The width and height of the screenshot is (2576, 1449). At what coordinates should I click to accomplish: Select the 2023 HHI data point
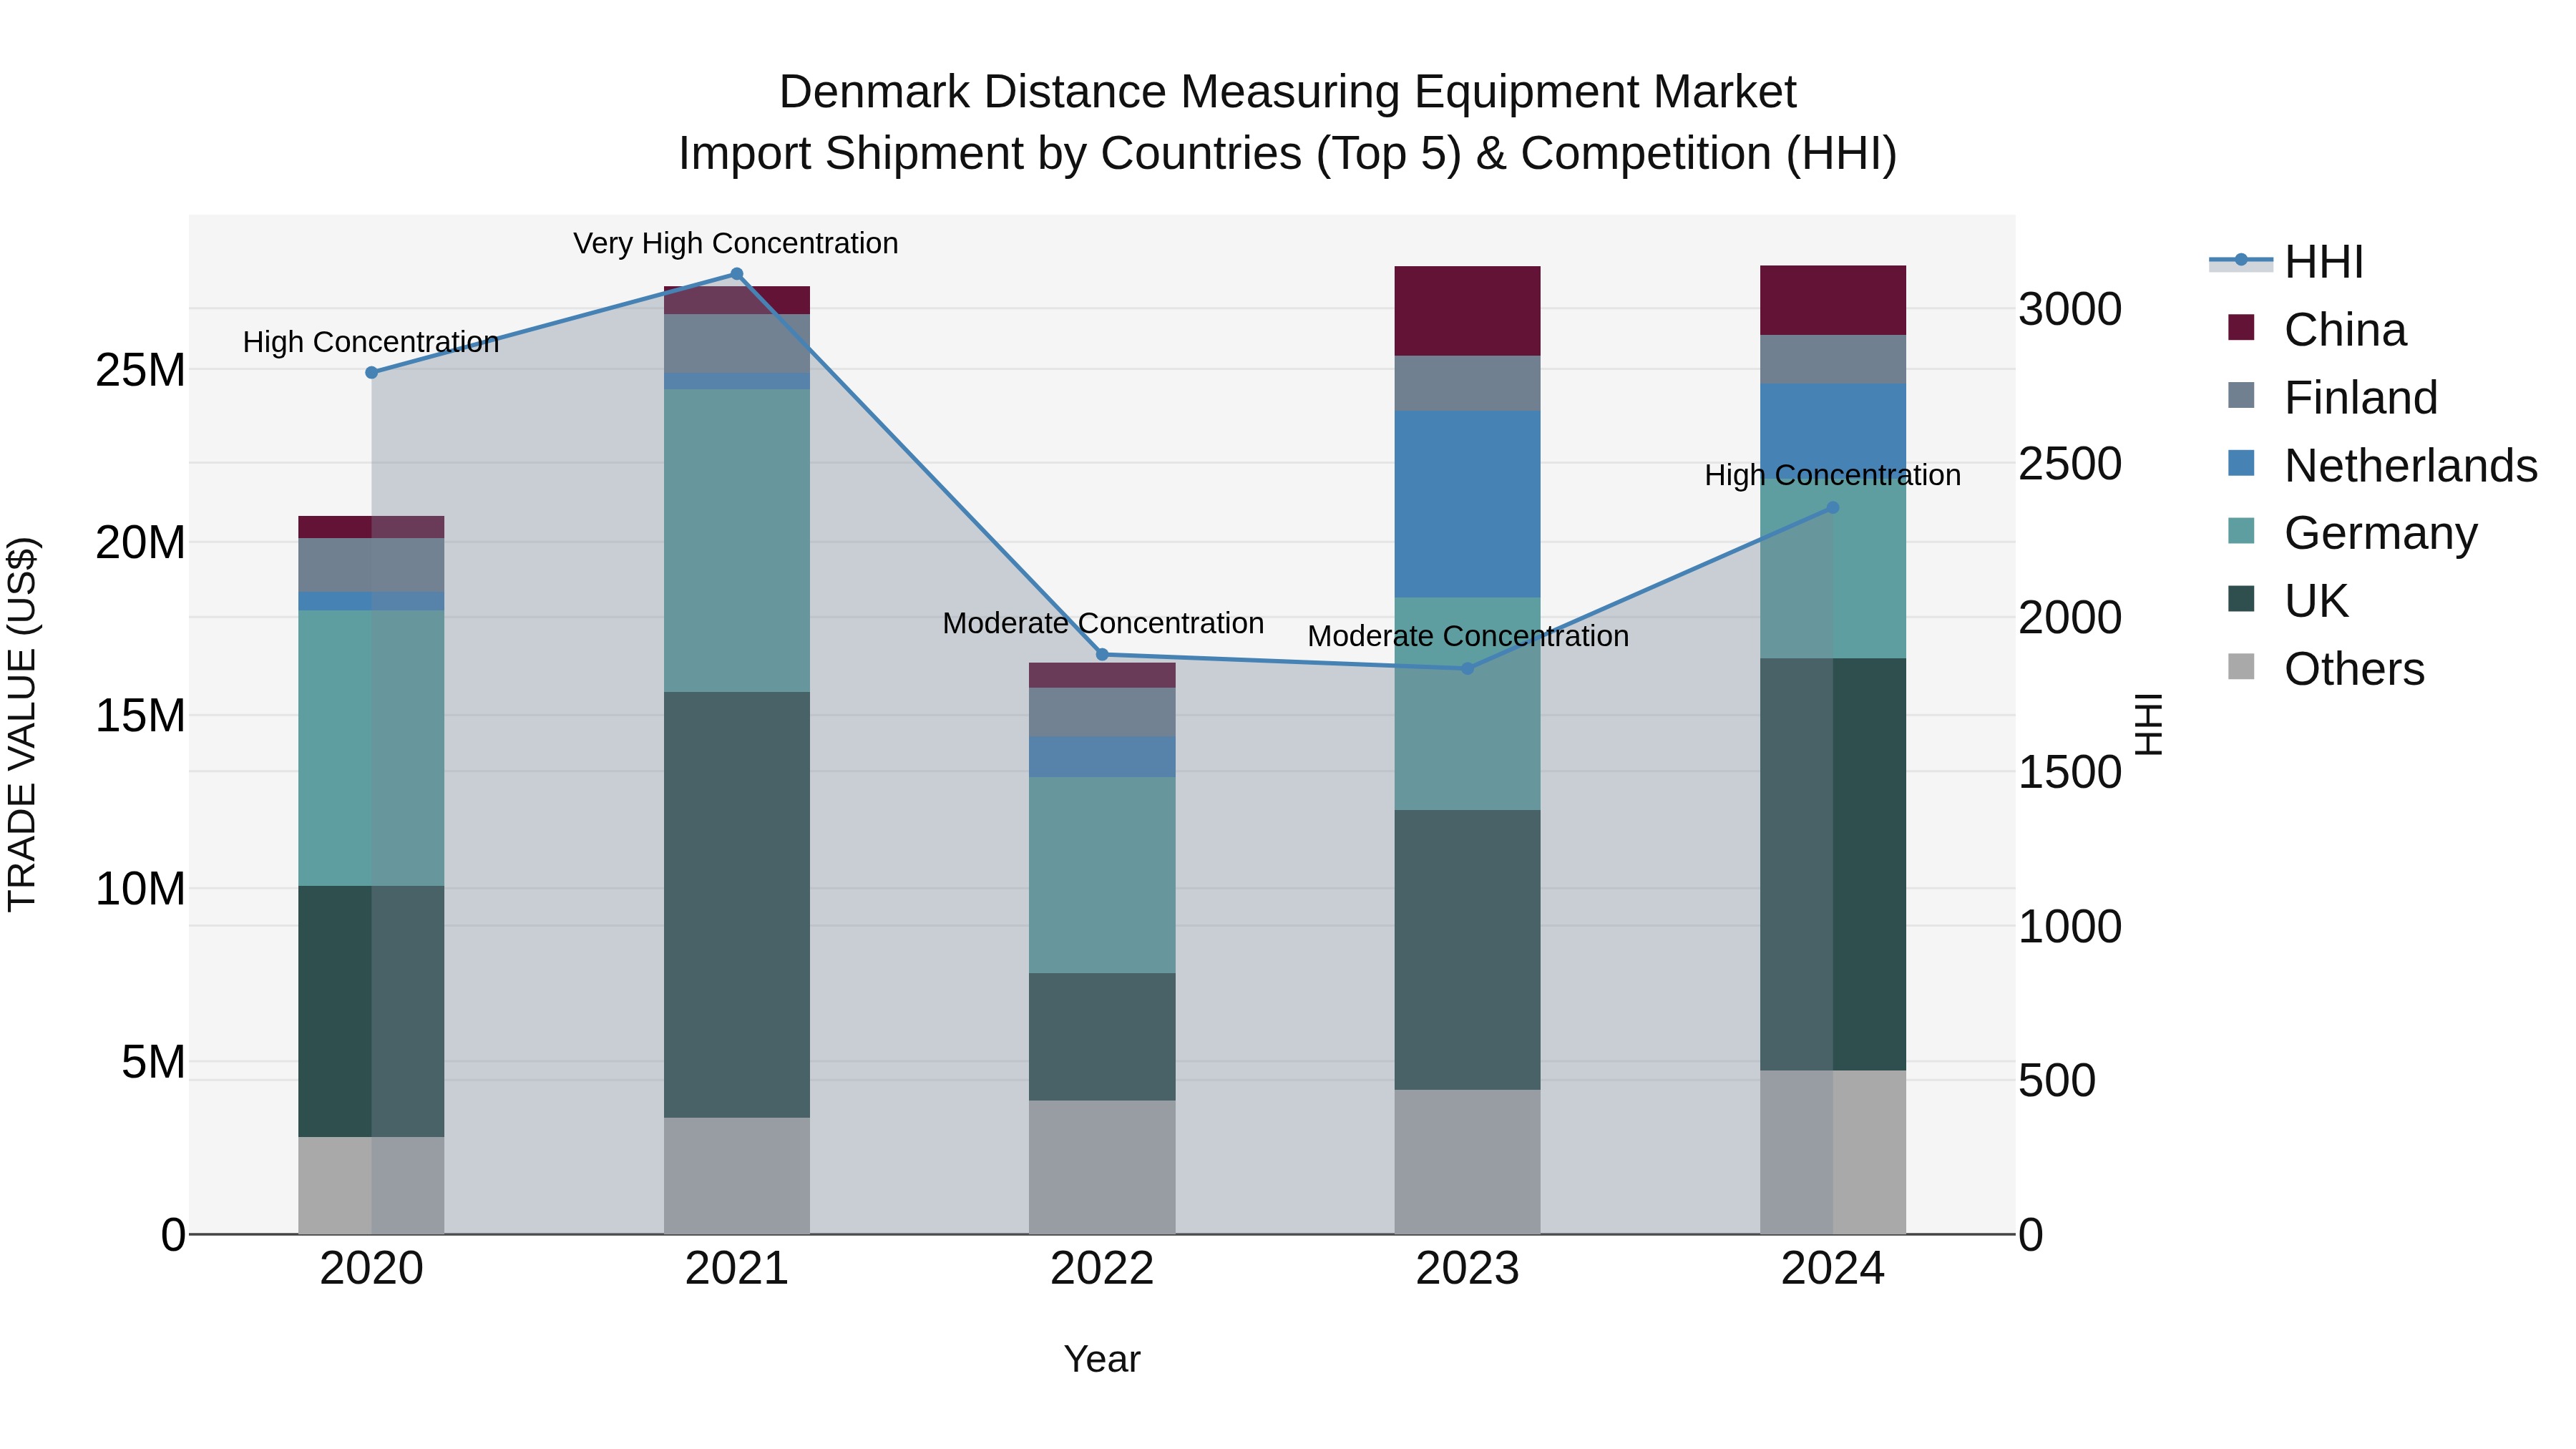point(1467,669)
